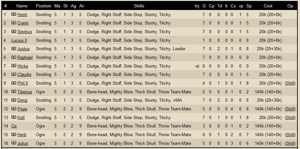Click the book icon beside Raphael
The image size is (300, 149).
point(14,57)
